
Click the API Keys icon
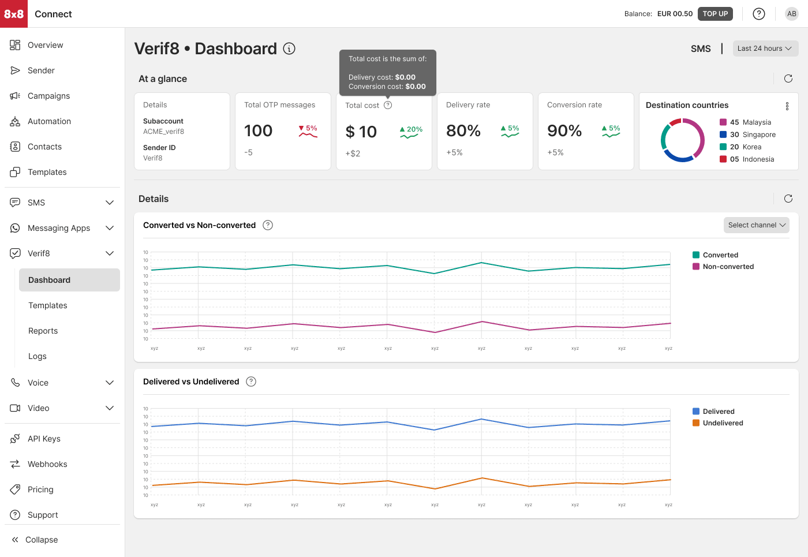click(x=15, y=439)
